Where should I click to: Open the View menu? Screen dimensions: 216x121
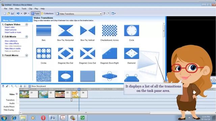click(17, 9)
